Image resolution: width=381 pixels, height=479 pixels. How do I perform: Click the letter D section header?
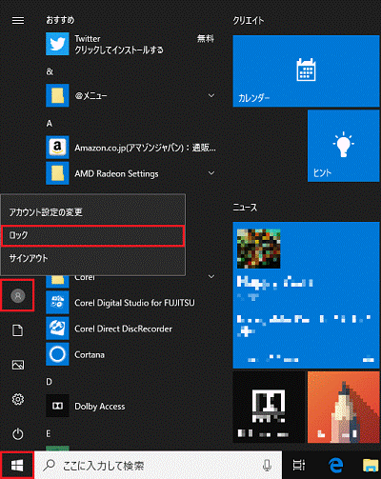(x=50, y=382)
